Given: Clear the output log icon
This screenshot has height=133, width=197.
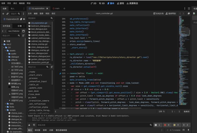Looking at the screenshot, I should point(29,125).
